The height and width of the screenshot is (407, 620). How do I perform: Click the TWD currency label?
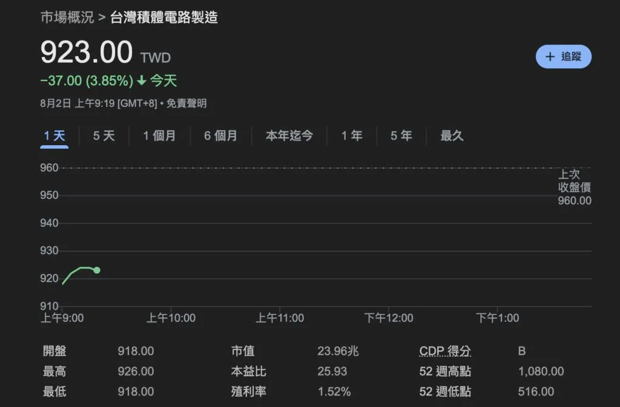pos(156,58)
